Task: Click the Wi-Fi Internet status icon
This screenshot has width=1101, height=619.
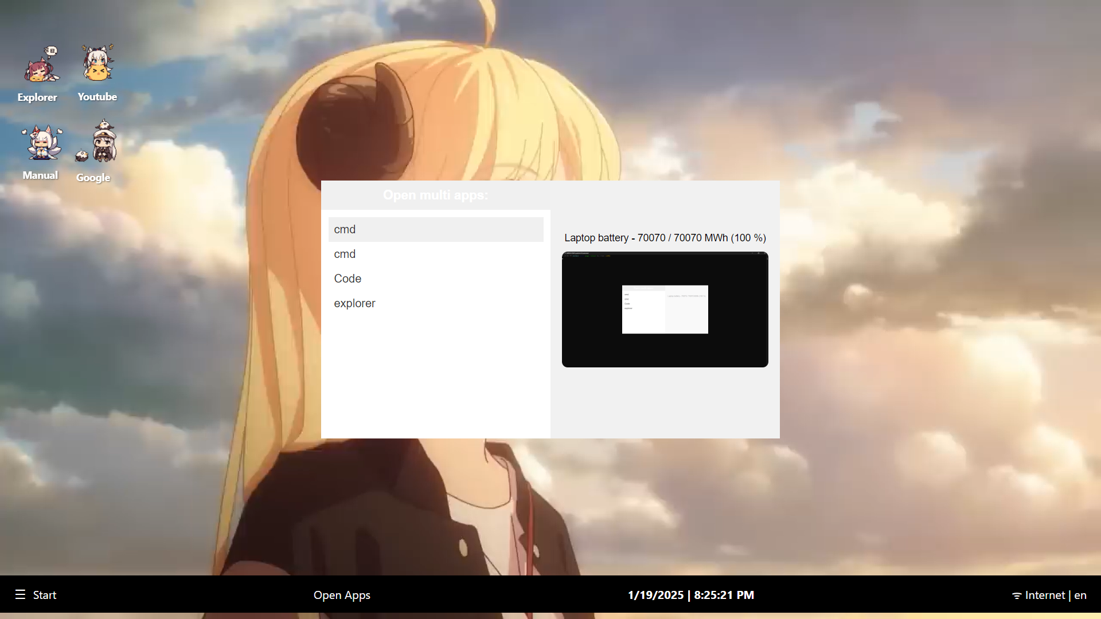Action: tap(1017, 596)
